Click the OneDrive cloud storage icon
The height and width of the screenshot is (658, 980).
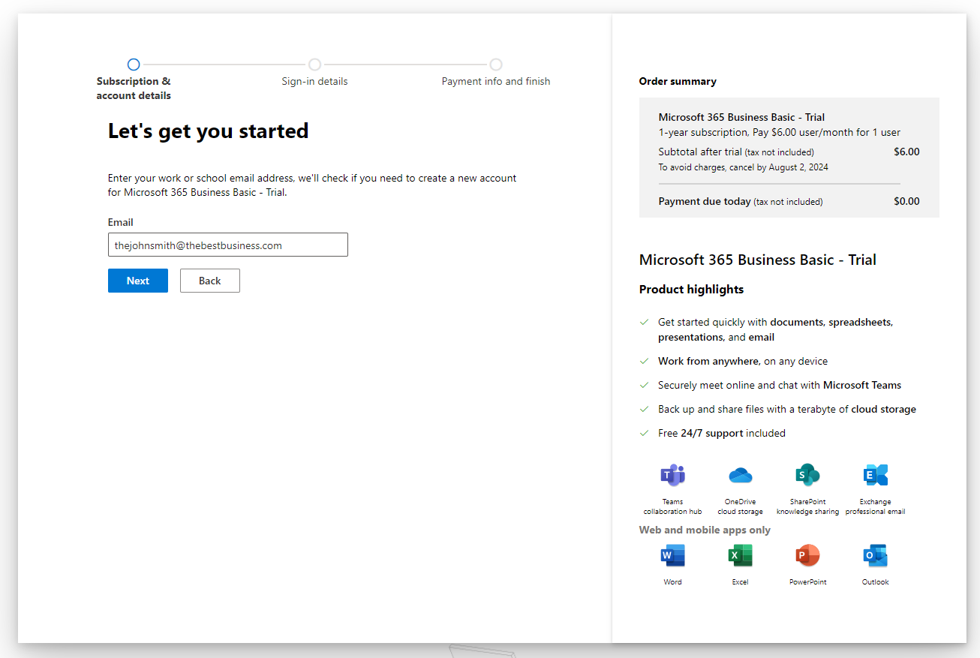[x=740, y=475]
